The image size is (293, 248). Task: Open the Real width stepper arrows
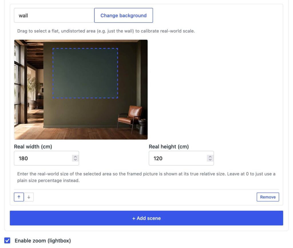click(75, 158)
